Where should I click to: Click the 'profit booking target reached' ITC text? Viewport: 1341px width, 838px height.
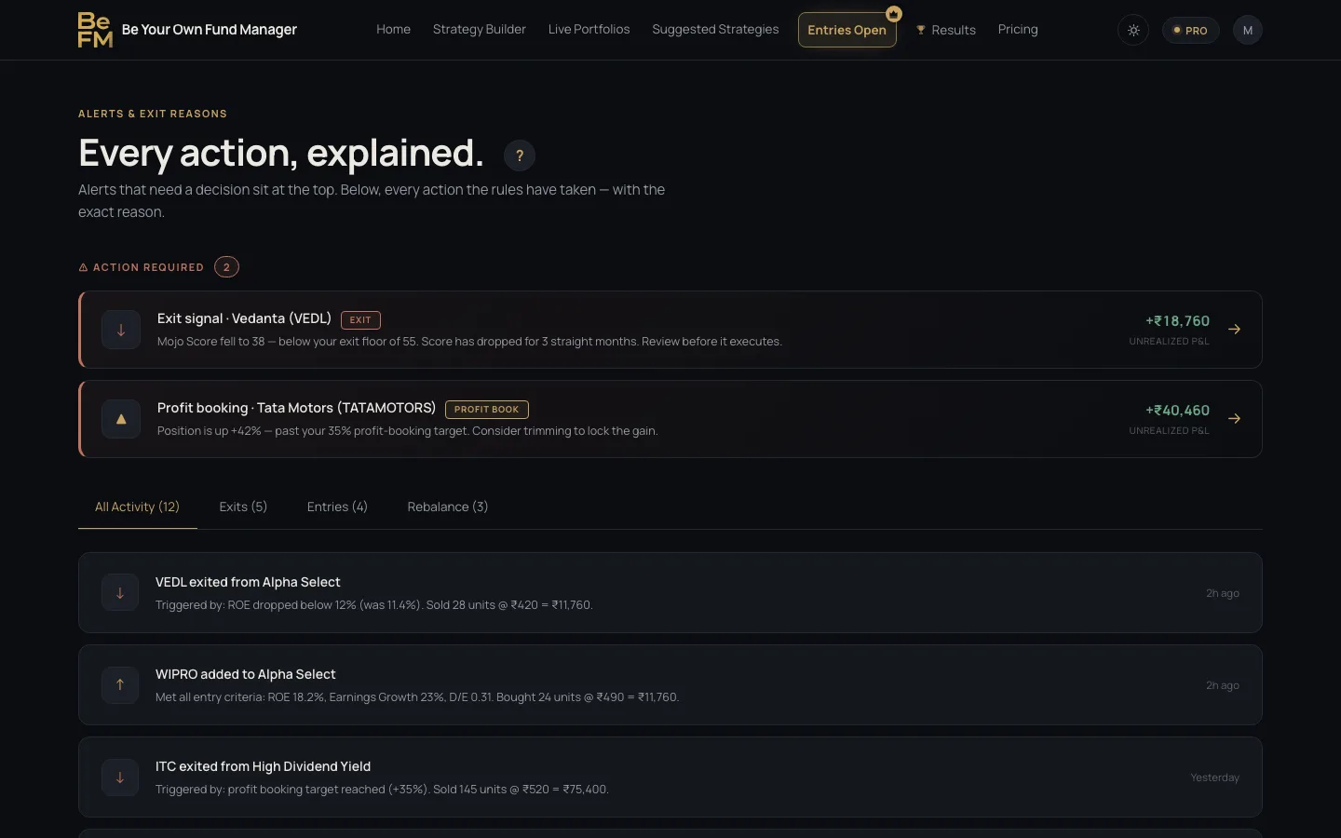pyautogui.click(x=382, y=790)
